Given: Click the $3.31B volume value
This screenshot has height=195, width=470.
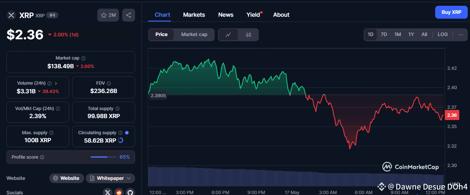Looking at the screenshot, I should pyautogui.click(x=26, y=91).
